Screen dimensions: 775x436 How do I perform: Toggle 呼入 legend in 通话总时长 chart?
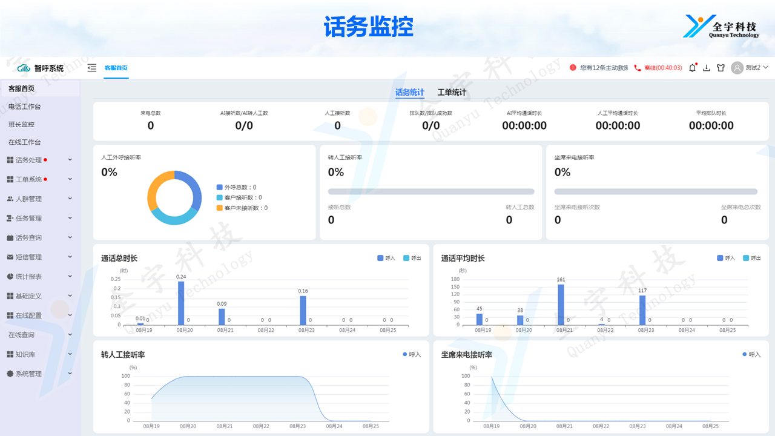pyautogui.click(x=386, y=258)
